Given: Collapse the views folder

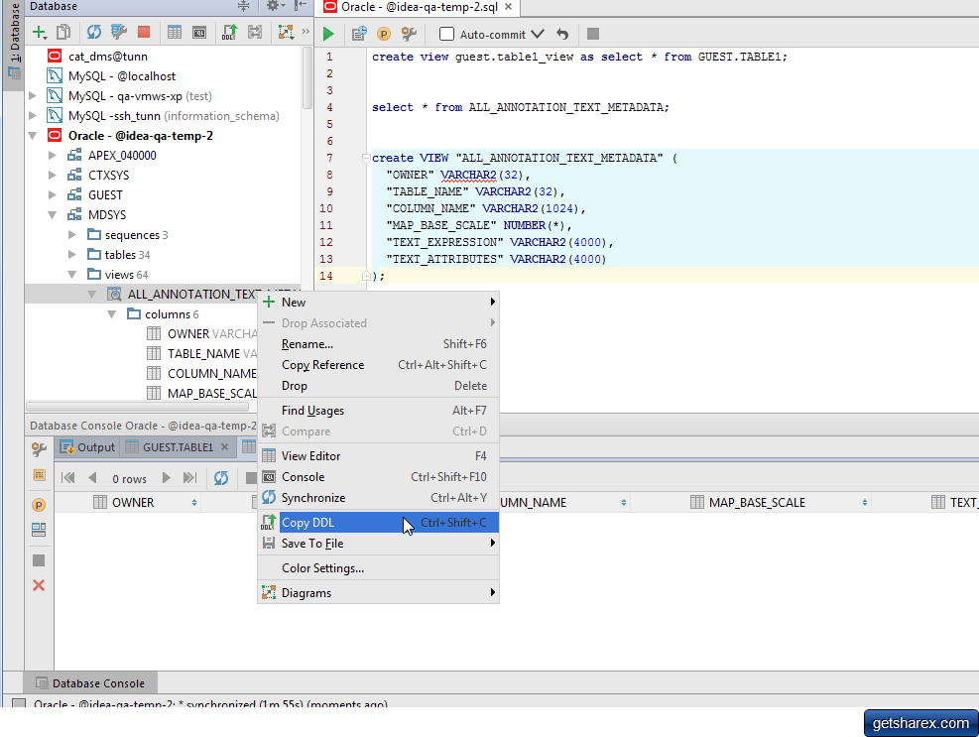Looking at the screenshot, I should tap(72, 275).
